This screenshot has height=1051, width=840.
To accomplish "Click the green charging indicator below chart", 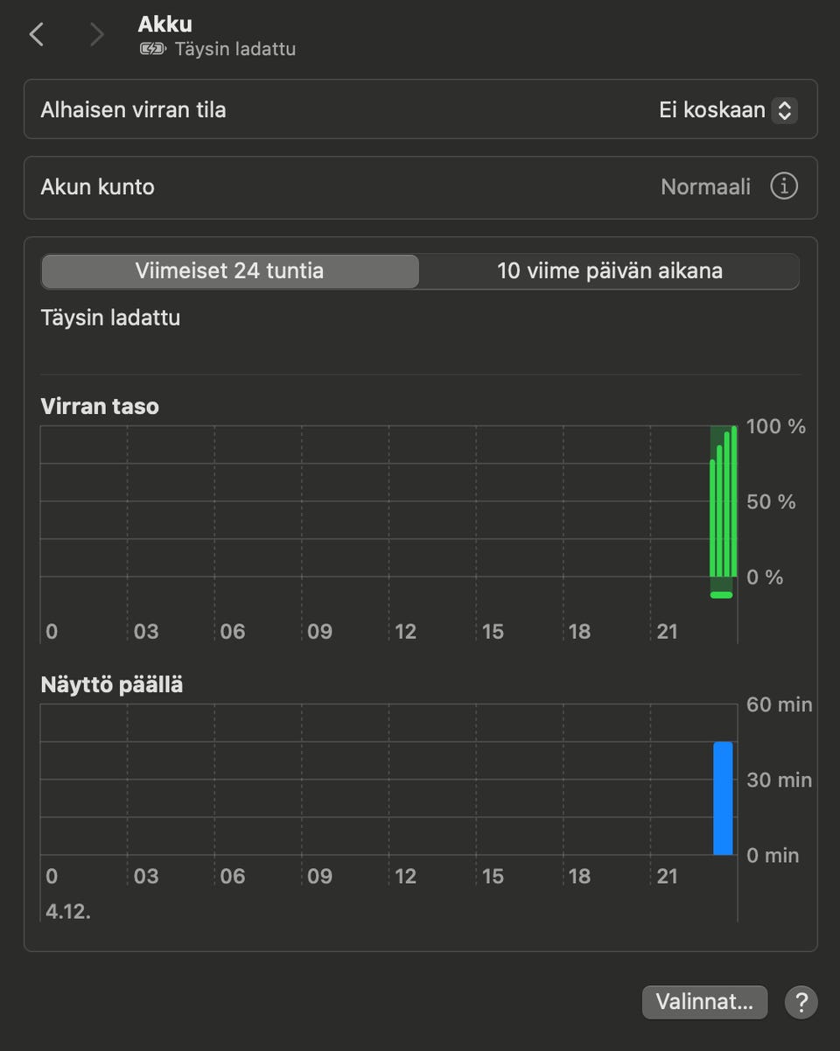I will pos(721,595).
